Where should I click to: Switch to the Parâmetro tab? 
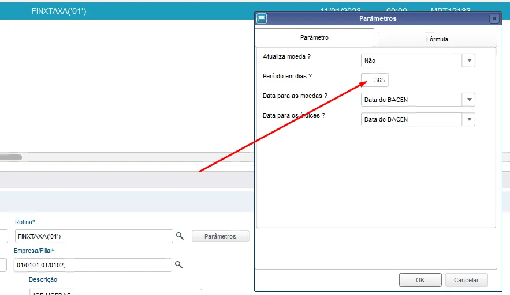[x=314, y=37]
